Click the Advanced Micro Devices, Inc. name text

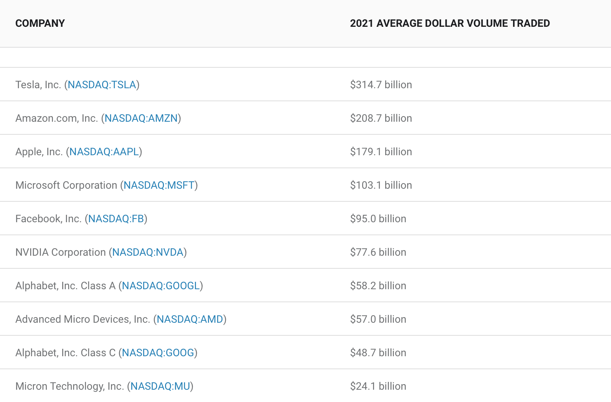pyautogui.click(x=83, y=319)
